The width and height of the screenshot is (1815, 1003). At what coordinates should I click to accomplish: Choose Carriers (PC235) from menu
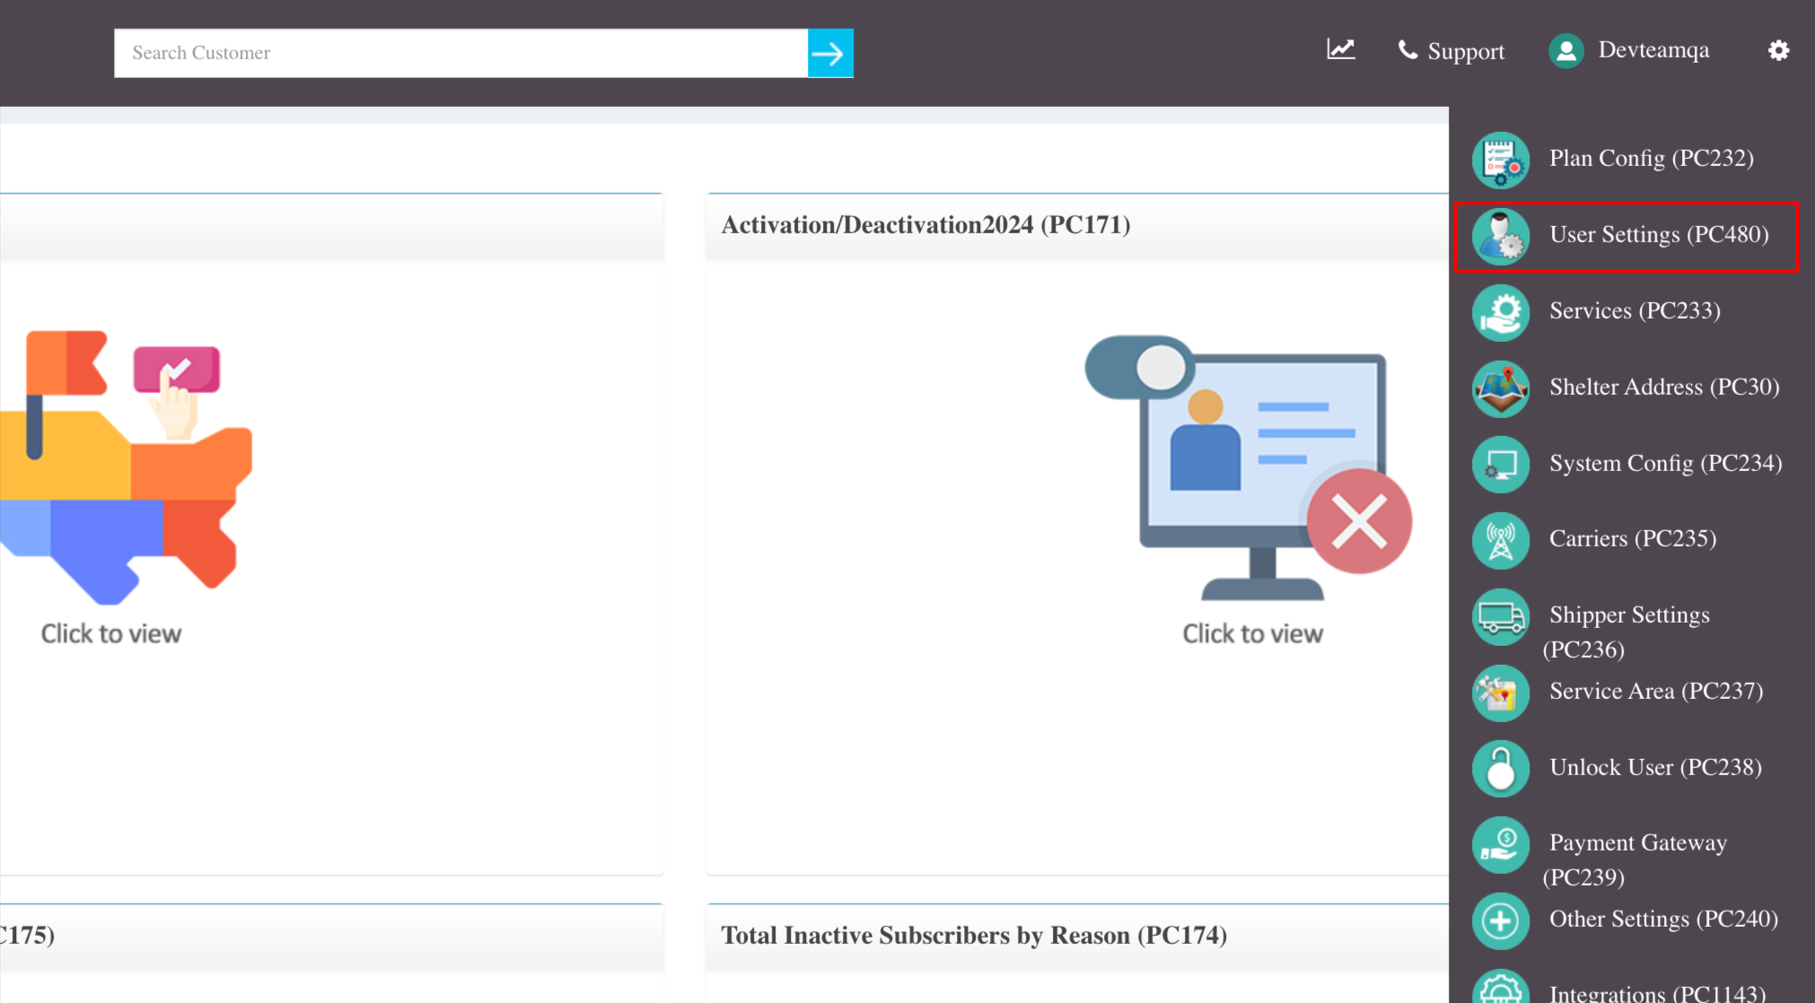tap(1633, 538)
